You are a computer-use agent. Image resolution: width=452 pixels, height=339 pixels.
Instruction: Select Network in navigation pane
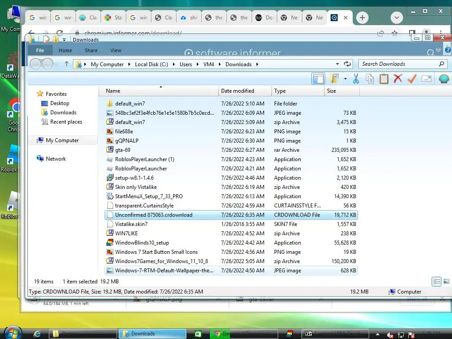(x=51, y=159)
